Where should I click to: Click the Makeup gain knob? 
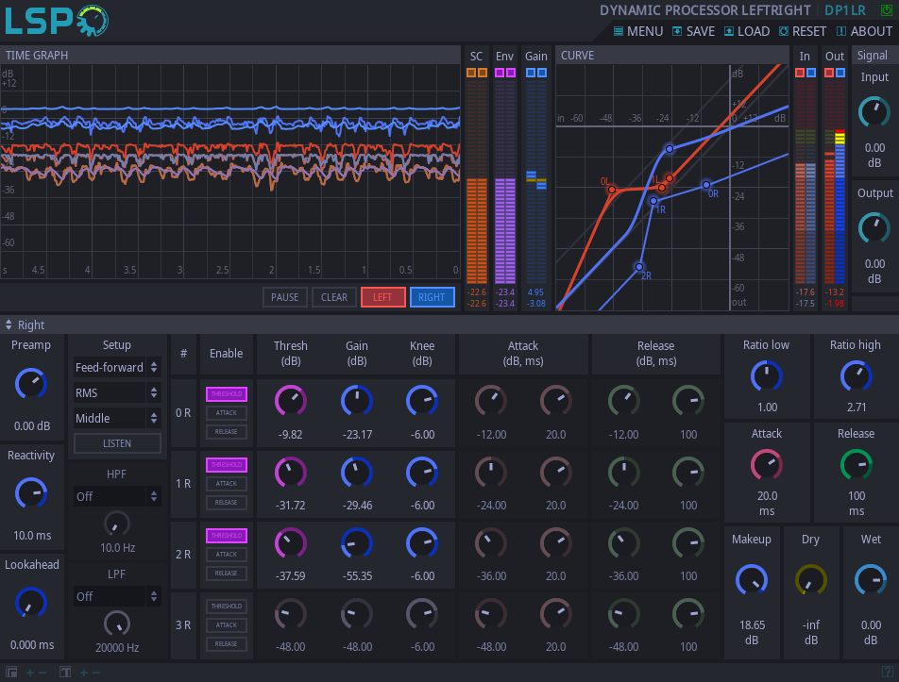click(752, 581)
